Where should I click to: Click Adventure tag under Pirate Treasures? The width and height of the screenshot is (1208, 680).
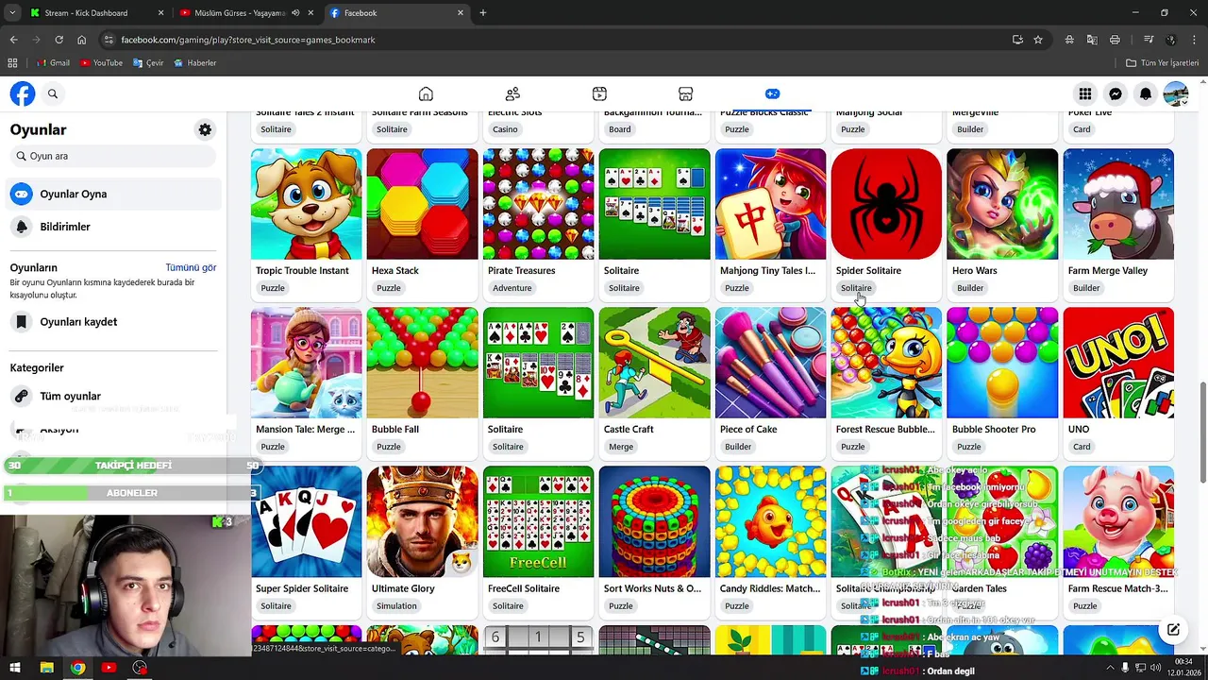(x=512, y=288)
